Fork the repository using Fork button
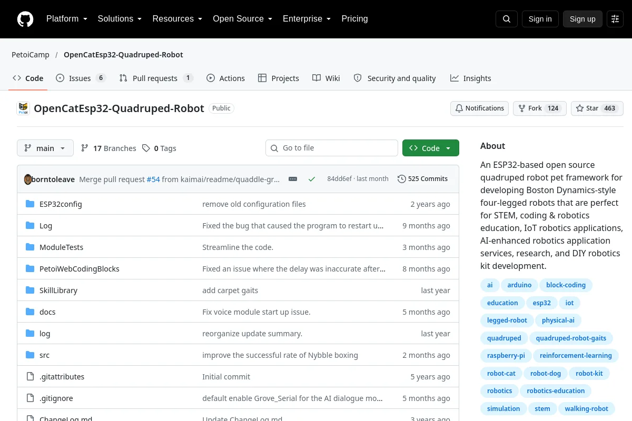 coord(539,108)
